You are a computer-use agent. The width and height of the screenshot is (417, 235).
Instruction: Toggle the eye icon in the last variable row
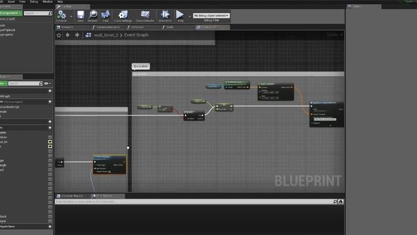pyautogui.click(x=50, y=221)
